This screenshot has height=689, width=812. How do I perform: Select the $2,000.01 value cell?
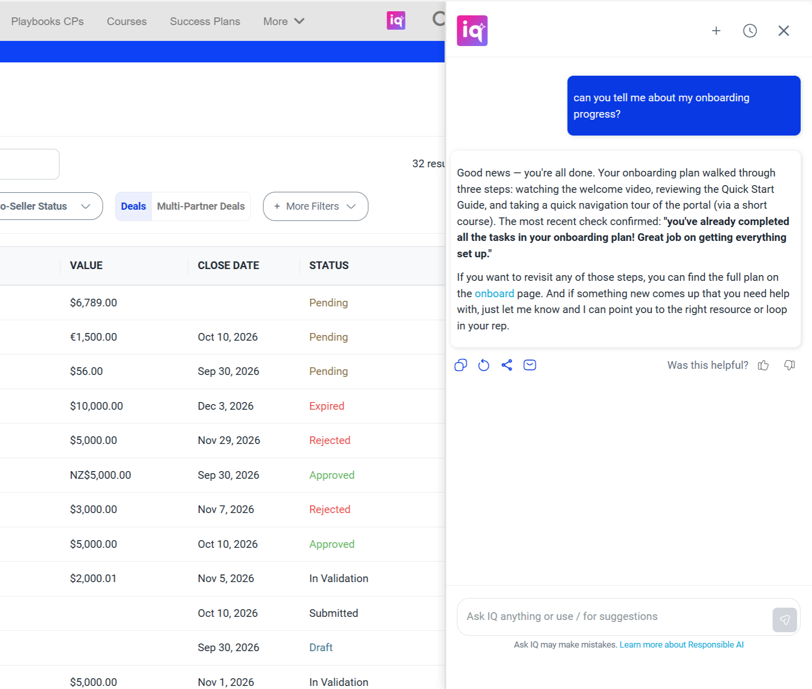click(x=93, y=579)
